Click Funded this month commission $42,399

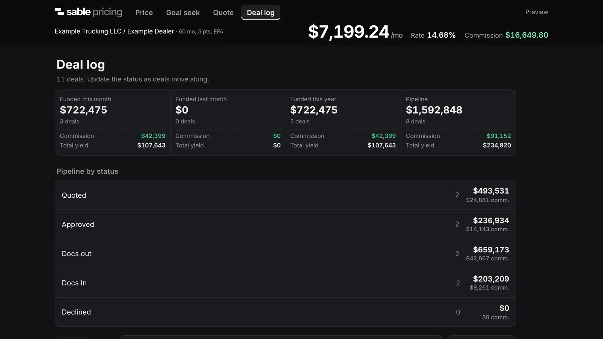tap(153, 136)
